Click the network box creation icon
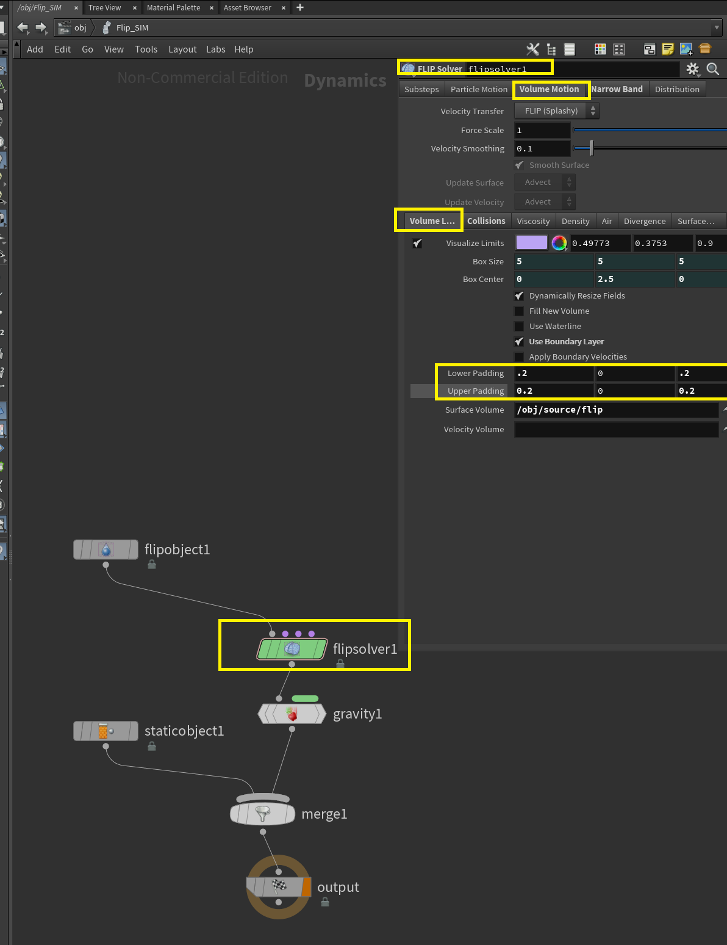727x945 pixels. pos(650,49)
